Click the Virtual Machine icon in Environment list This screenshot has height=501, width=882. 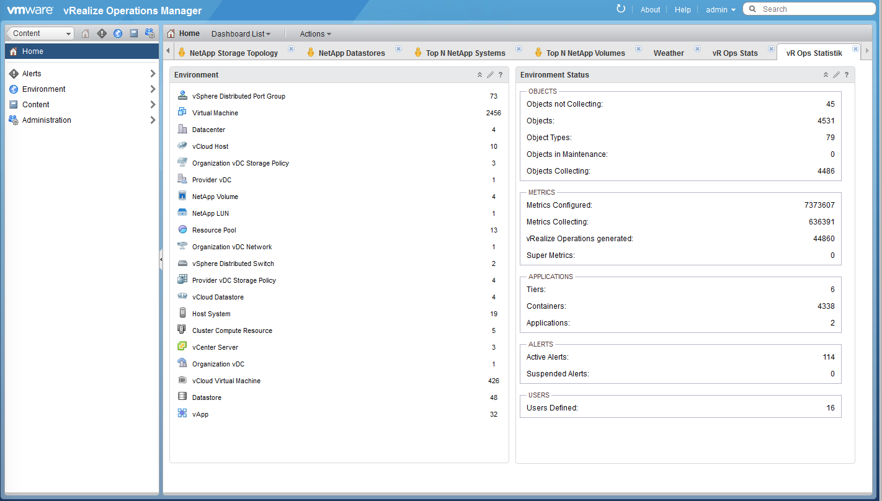click(x=182, y=112)
